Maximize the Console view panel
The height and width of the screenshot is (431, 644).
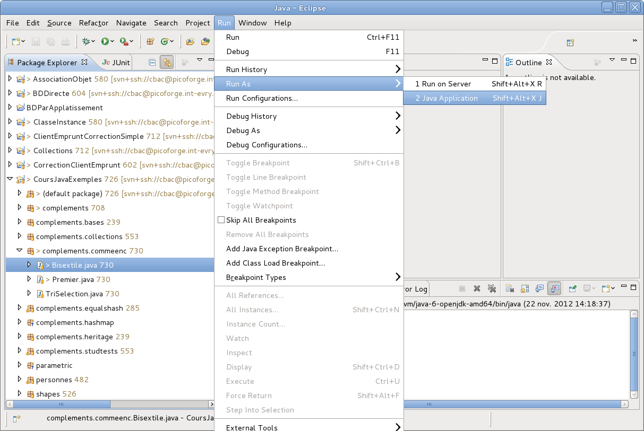[x=633, y=287]
